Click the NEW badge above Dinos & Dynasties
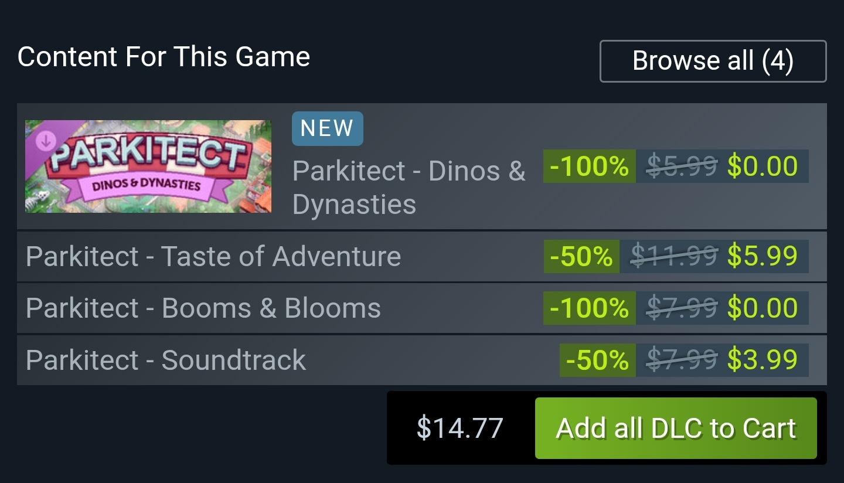This screenshot has height=483, width=844. 327,128
